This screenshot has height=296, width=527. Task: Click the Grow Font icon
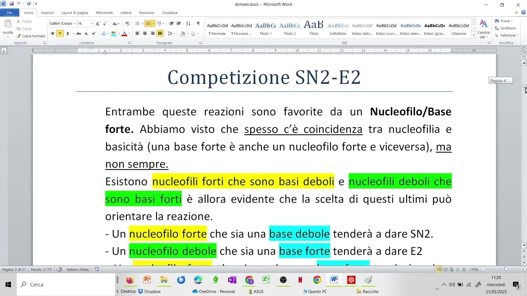point(98,23)
